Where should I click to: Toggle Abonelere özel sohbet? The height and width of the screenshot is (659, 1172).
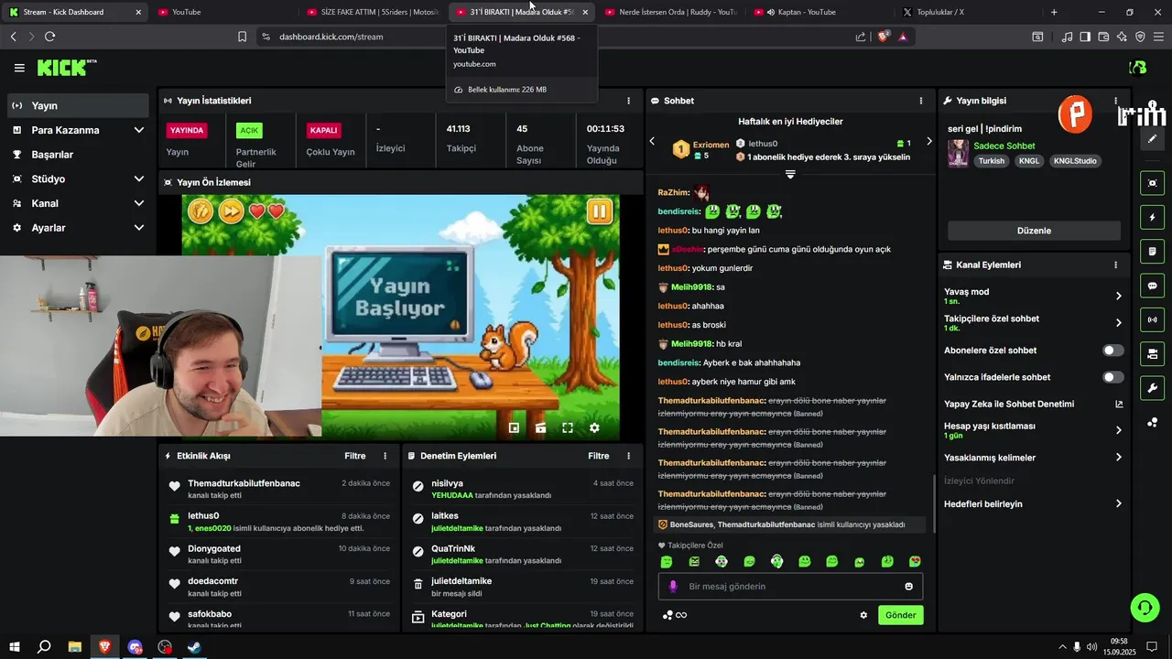[x=1112, y=351]
